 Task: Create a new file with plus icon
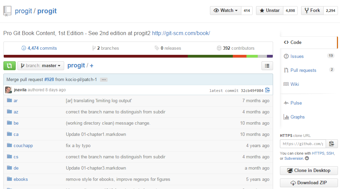[x=91, y=66]
